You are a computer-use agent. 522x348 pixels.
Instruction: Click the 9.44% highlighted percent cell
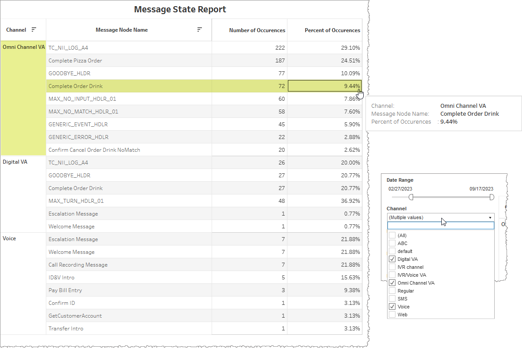click(x=324, y=86)
